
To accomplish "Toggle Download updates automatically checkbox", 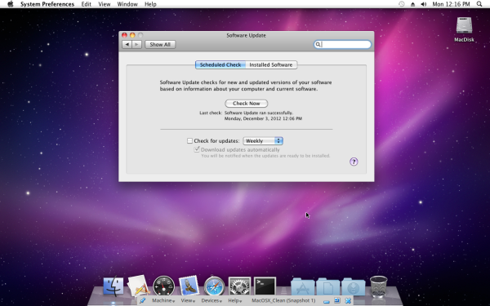I will click(x=197, y=149).
